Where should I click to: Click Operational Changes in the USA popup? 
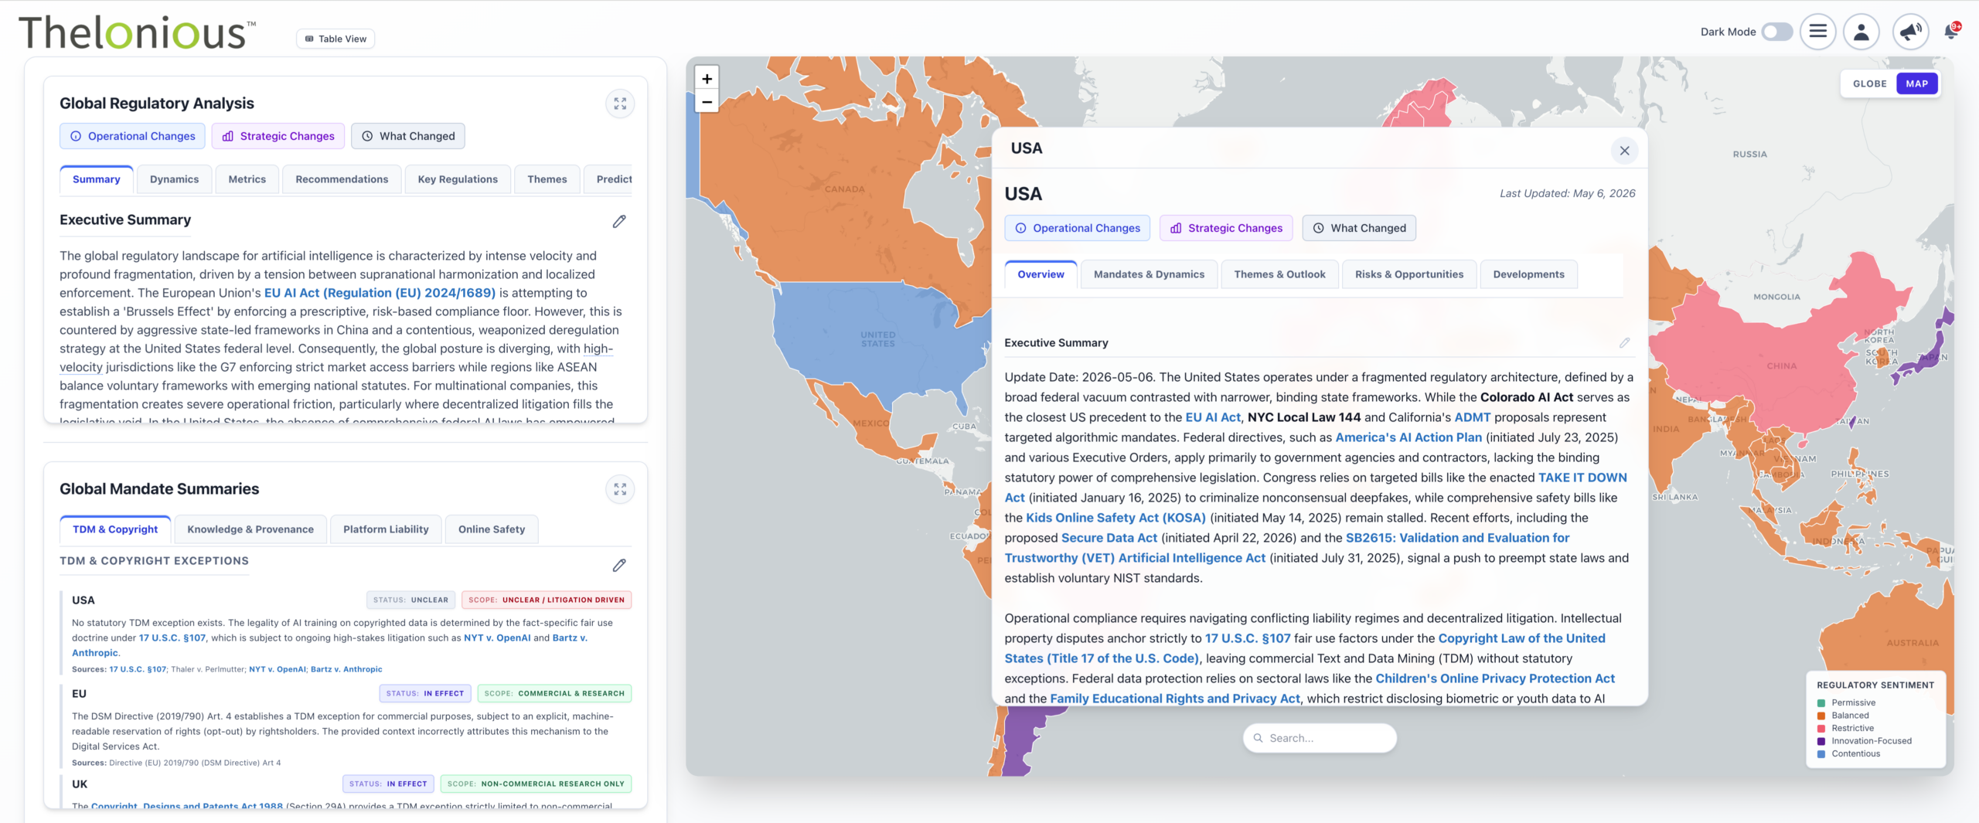click(1077, 228)
